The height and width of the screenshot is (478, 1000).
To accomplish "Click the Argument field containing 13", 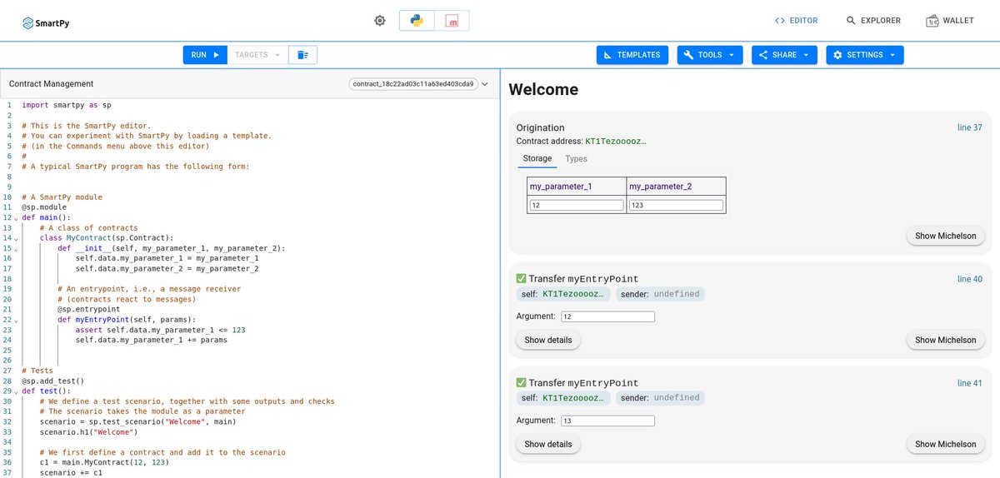I will pos(607,421).
